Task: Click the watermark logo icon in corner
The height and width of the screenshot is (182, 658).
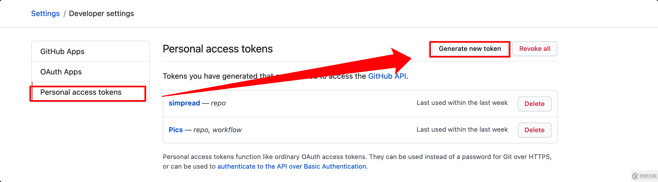Action: (635, 176)
